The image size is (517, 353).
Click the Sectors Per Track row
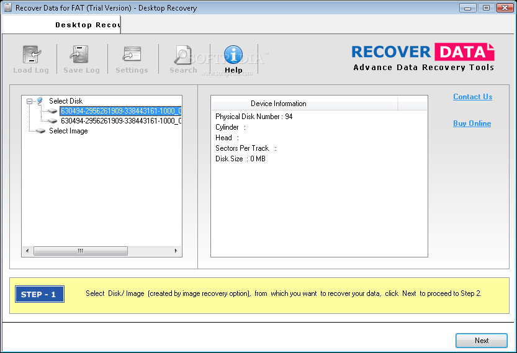(x=246, y=148)
